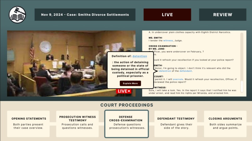Click the MS. SMITH speaker label above 'I tender'

[x=155, y=38]
